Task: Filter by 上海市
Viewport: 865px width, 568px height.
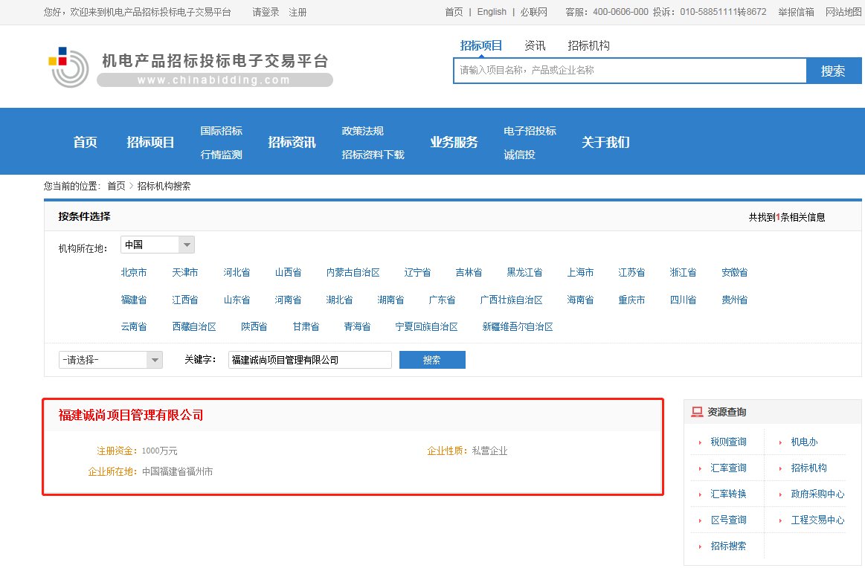Action: point(580,272)
